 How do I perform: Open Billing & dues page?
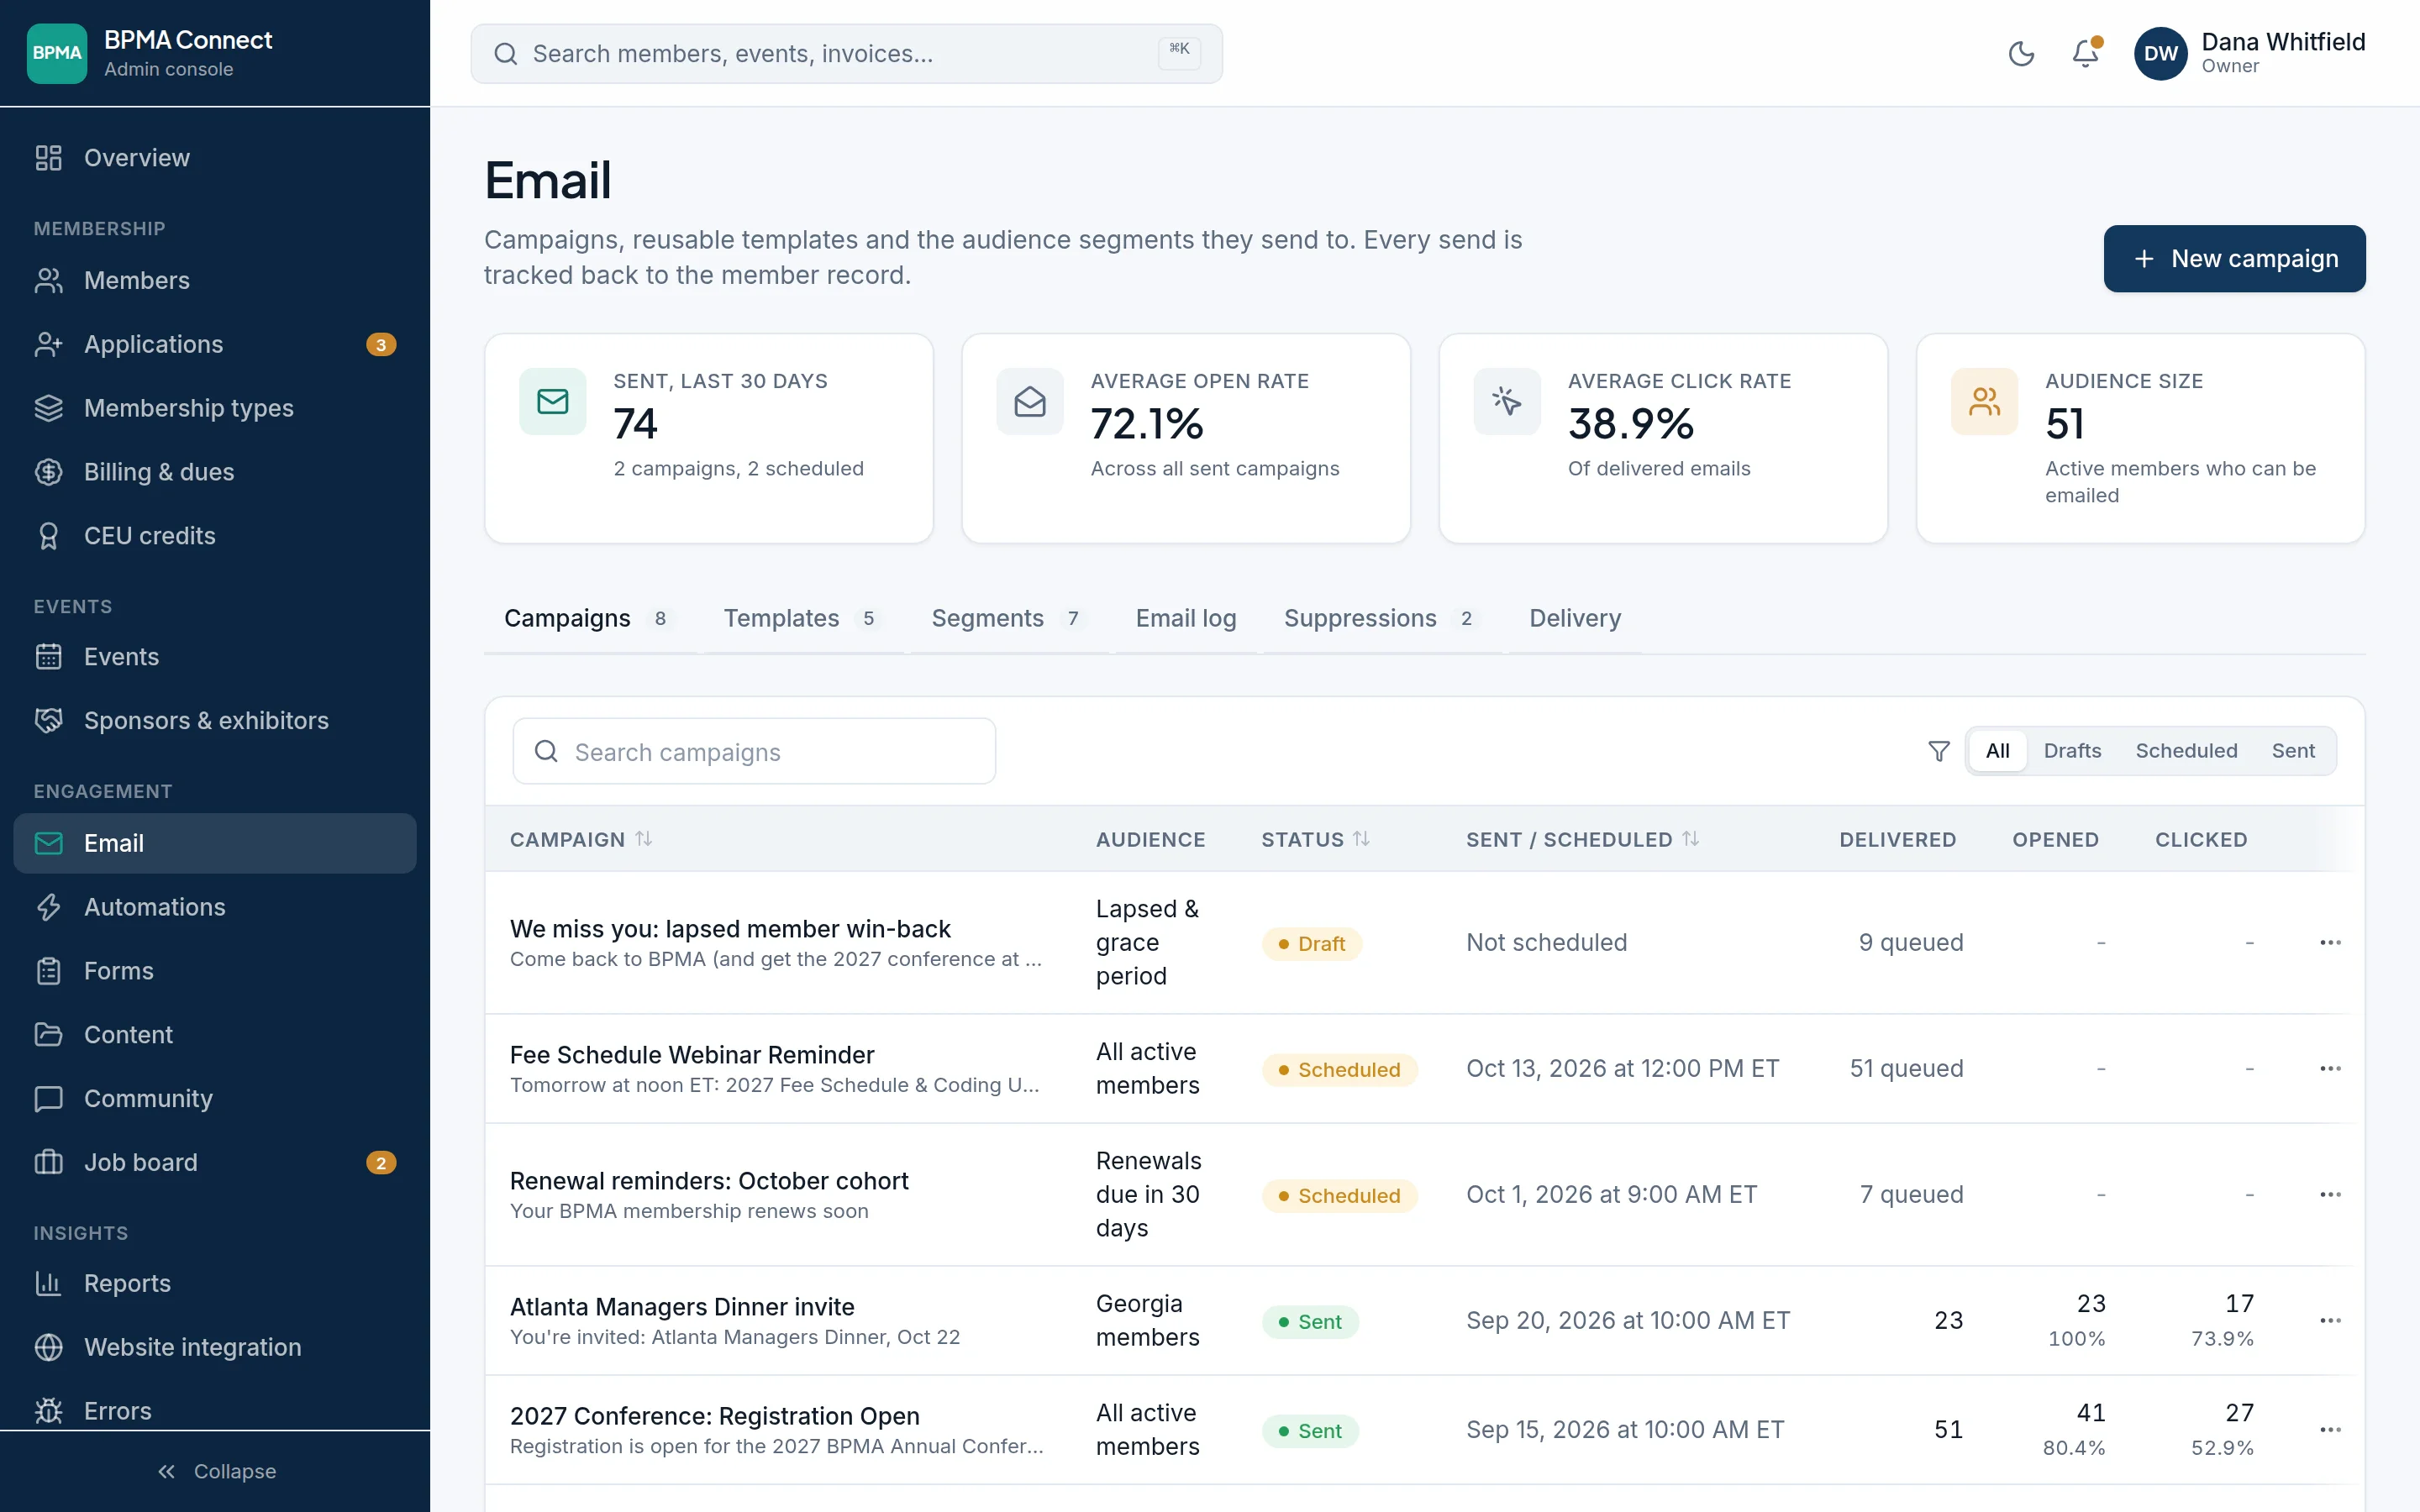[x=215, y=472]
